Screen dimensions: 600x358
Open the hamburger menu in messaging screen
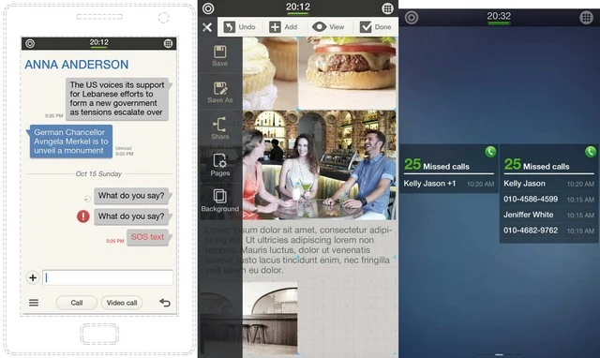coord(34,303)
